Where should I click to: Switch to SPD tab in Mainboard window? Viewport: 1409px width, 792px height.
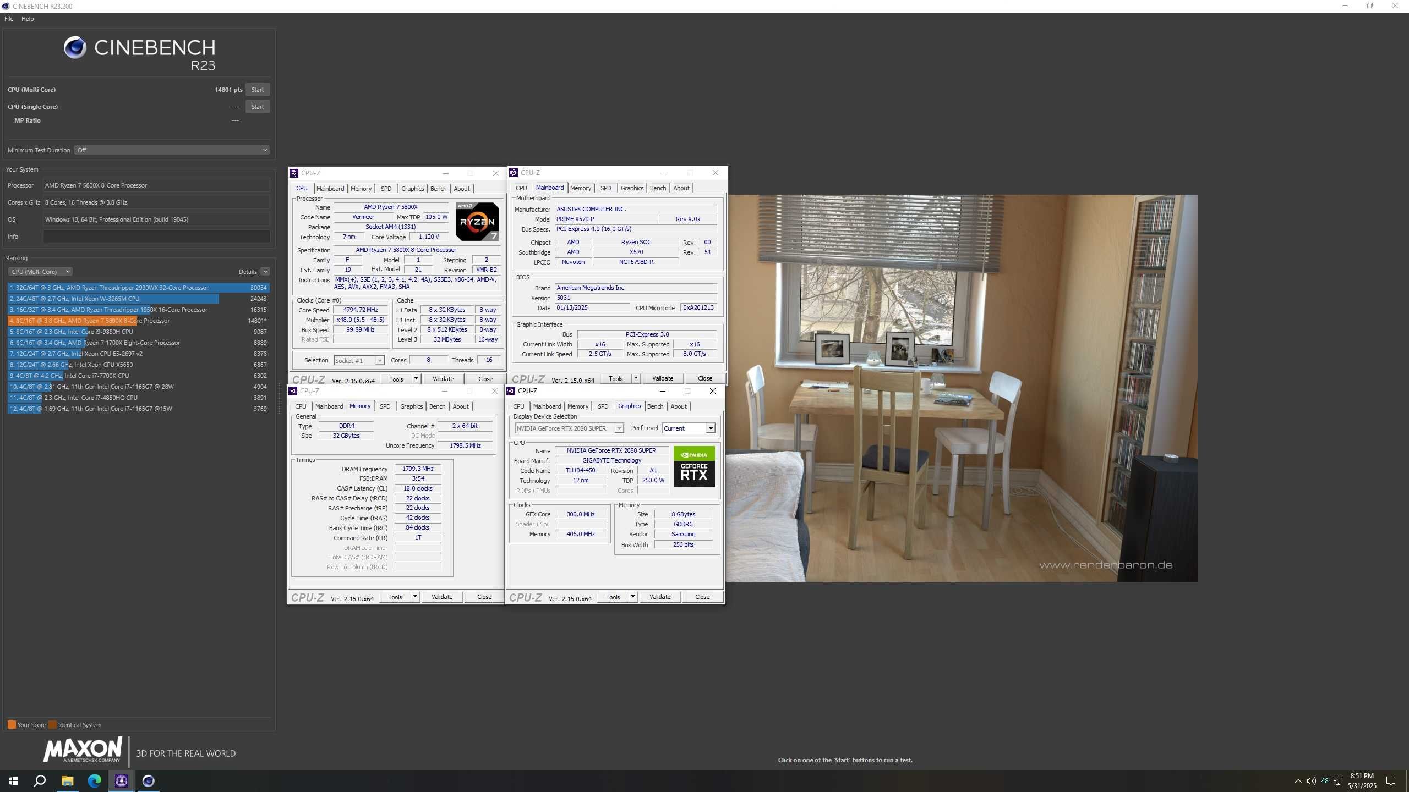(x=605, y=188)
